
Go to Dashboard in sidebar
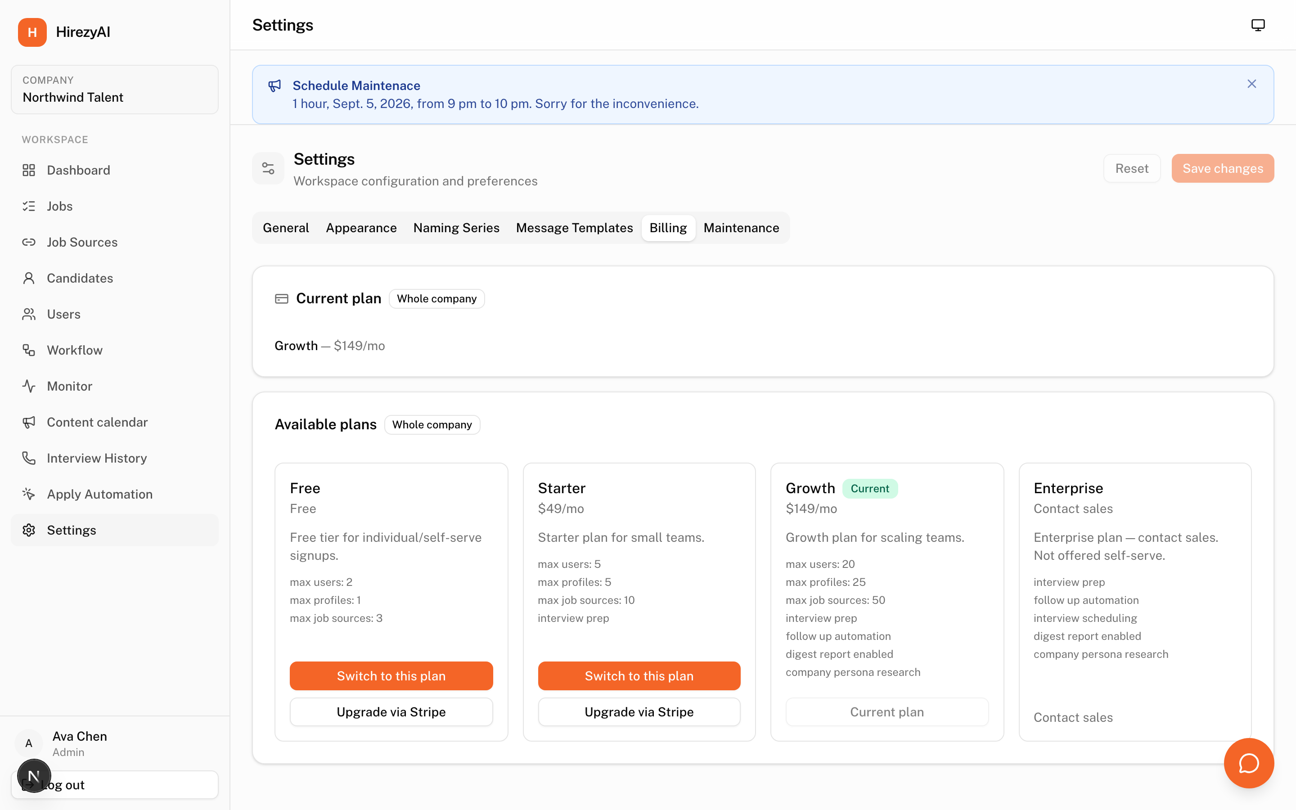(115, 171)
